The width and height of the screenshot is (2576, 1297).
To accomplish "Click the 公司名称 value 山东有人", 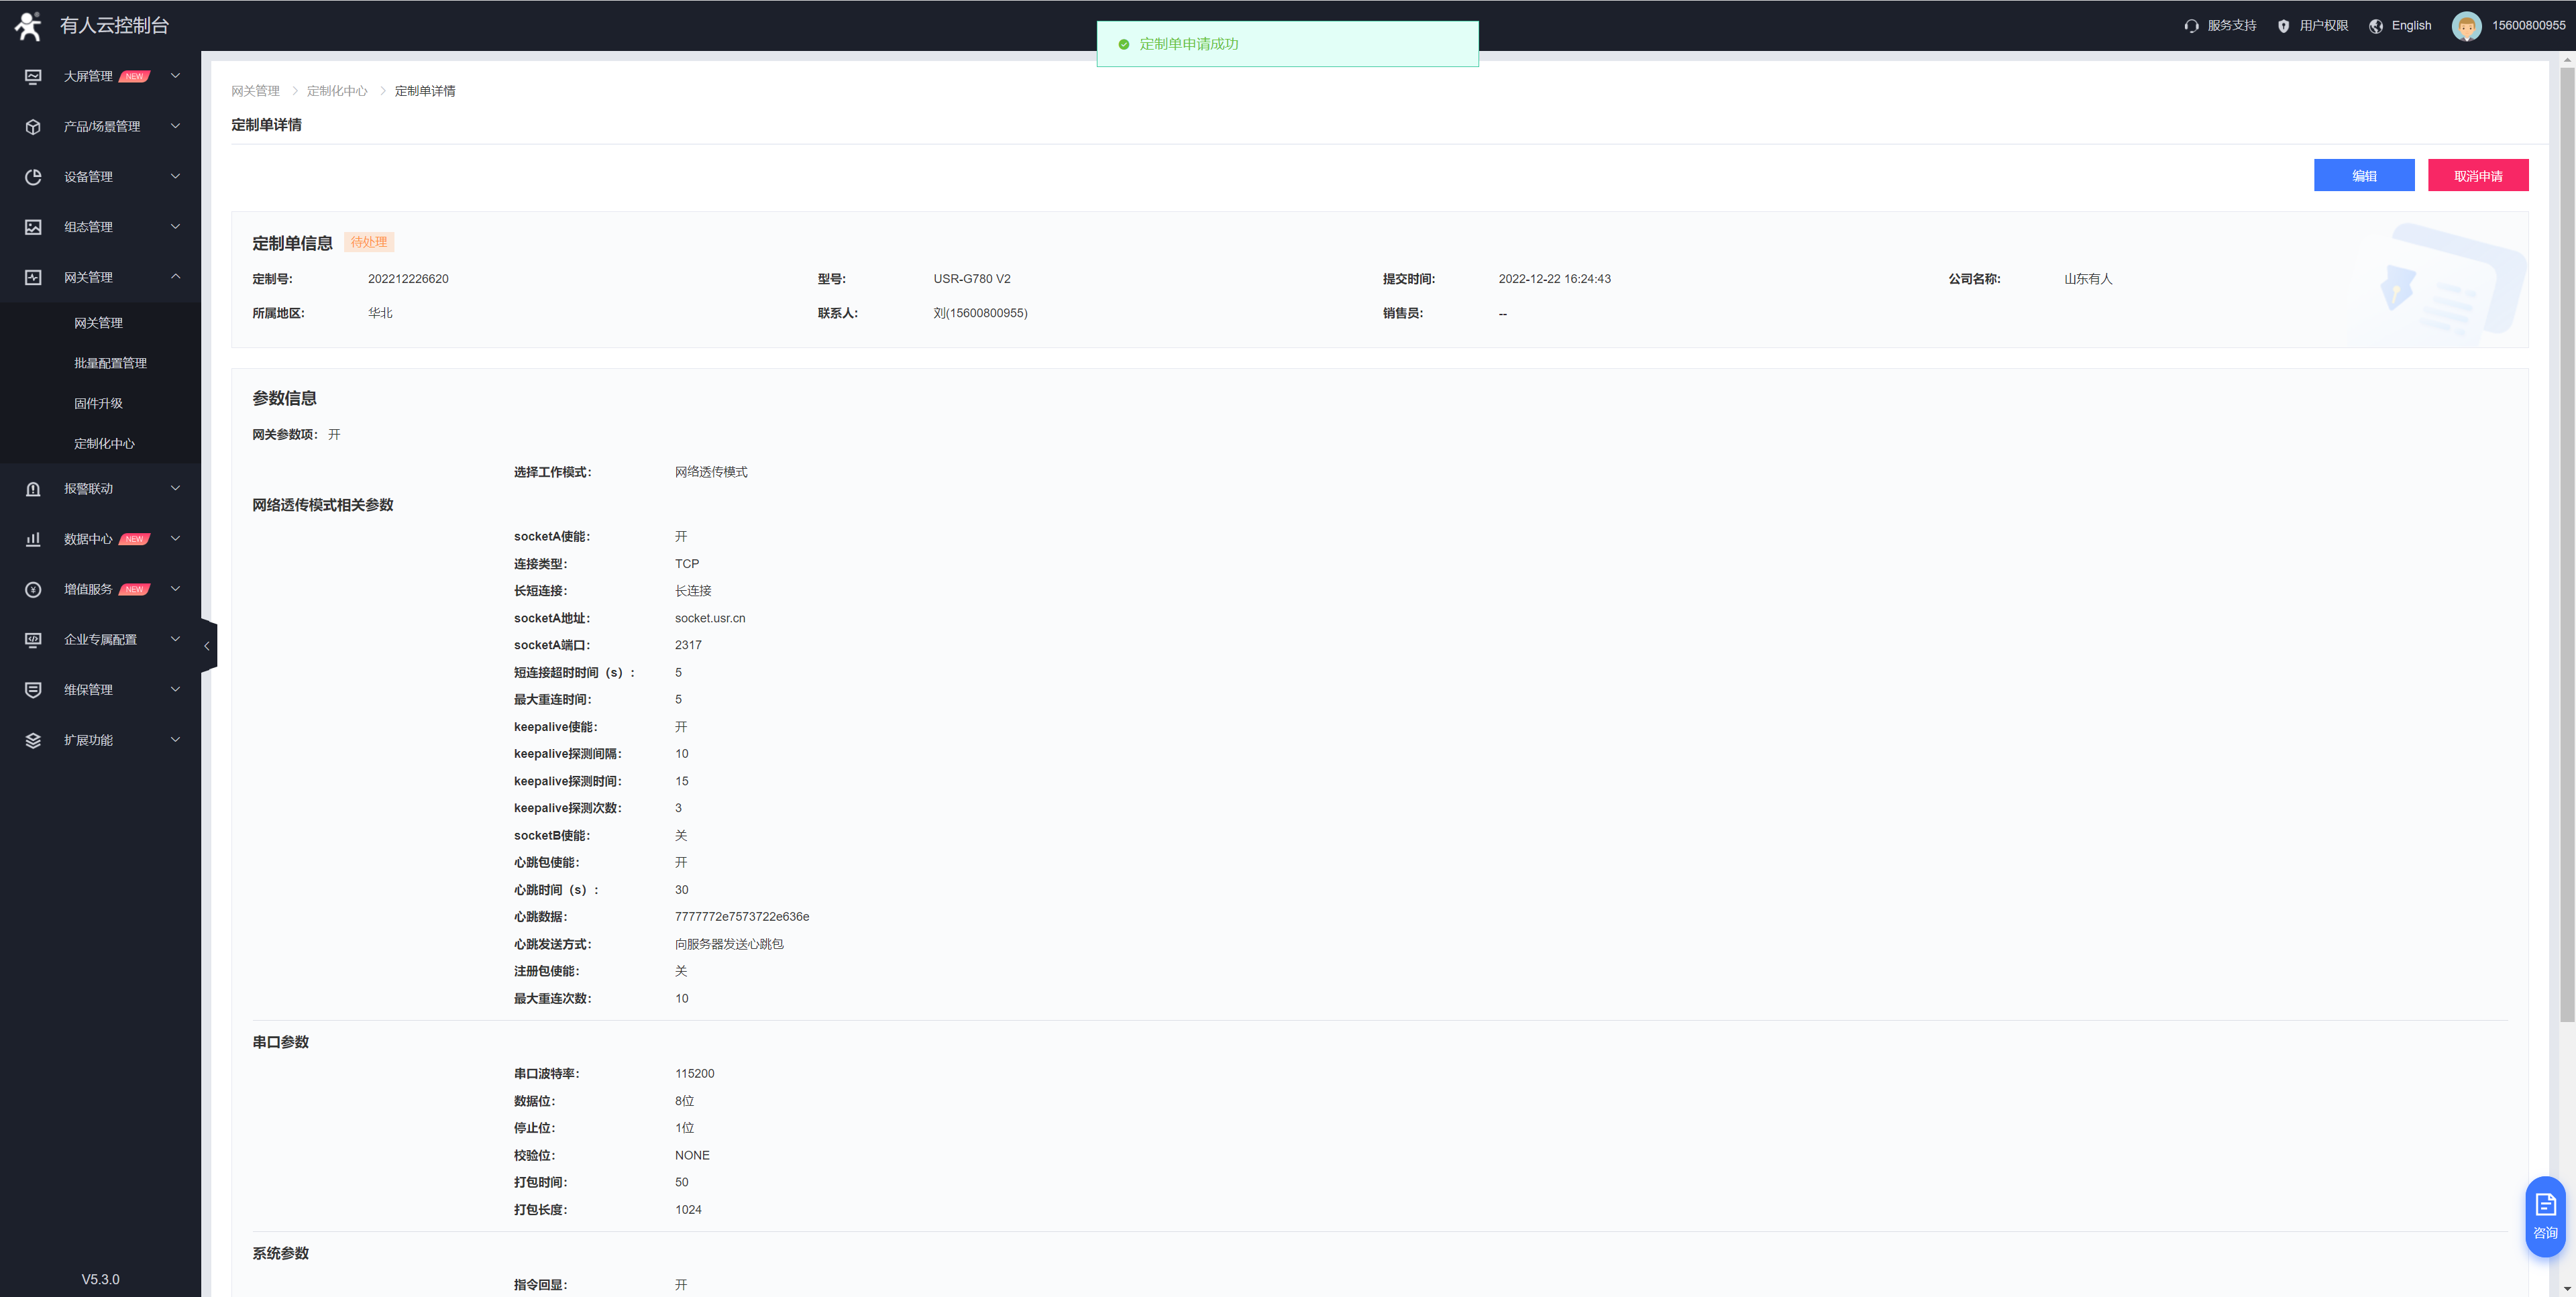I will [x=2088, y=279].
